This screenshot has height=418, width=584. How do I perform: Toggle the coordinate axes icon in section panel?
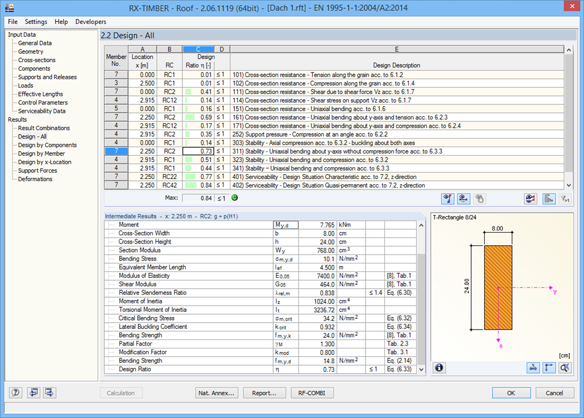(x=549, y=368)
